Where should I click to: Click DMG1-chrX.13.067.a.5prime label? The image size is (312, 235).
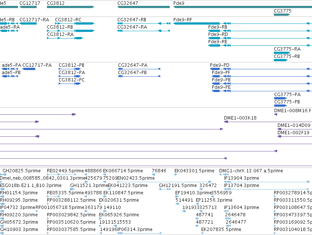tap(251, 171)
